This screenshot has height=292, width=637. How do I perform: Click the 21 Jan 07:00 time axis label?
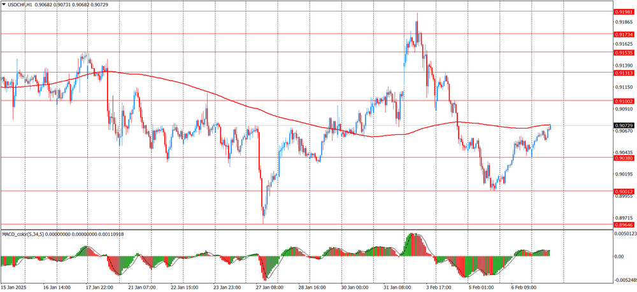click(x=141, y=288)
